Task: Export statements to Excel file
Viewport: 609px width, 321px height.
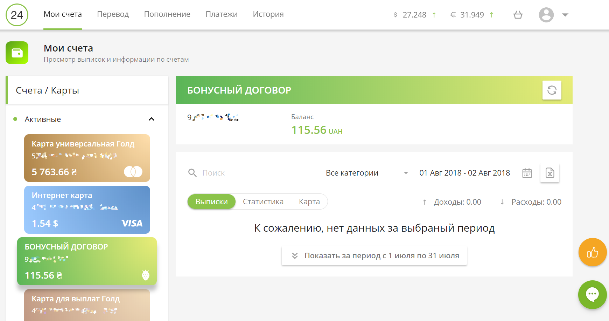Action: pos(550,173)
